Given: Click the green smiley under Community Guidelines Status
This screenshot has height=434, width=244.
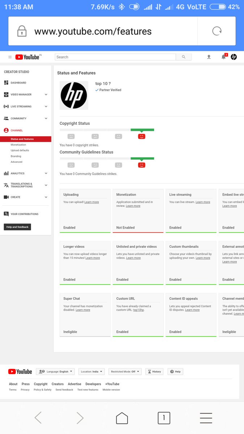Looking at the screenshot, I should [142, 165].
